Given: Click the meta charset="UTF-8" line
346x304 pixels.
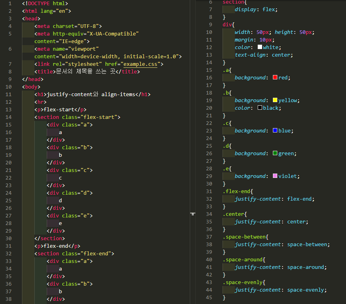Looking at the screenshot, I should [68, 26].
